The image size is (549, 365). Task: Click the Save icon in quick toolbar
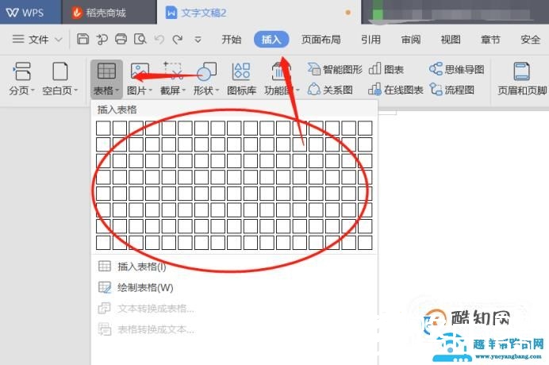pyautogui.click(x=83, y=39)
